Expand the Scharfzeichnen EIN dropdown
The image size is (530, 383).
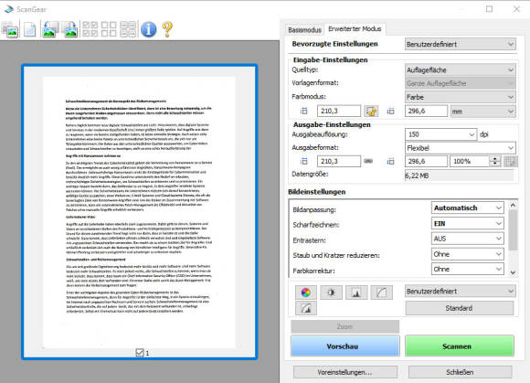point(468,223)
